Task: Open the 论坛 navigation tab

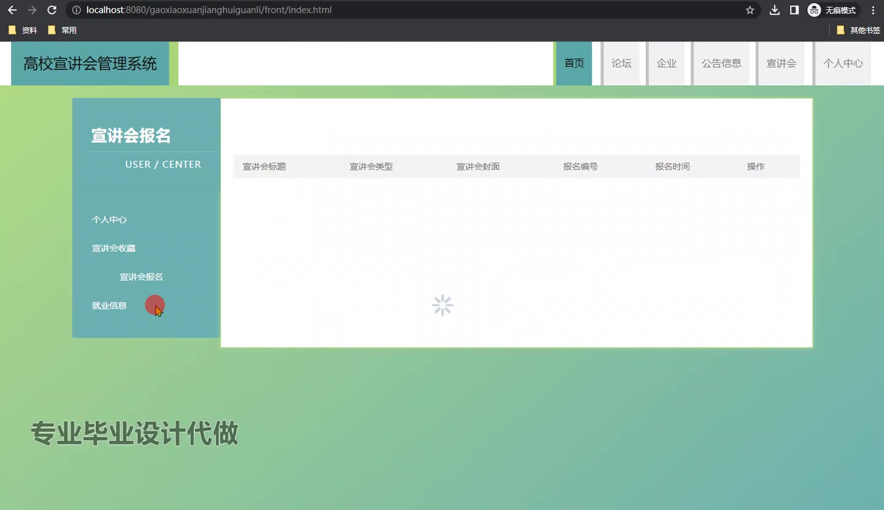Action: pyautogui.click(x=621, y=63)
